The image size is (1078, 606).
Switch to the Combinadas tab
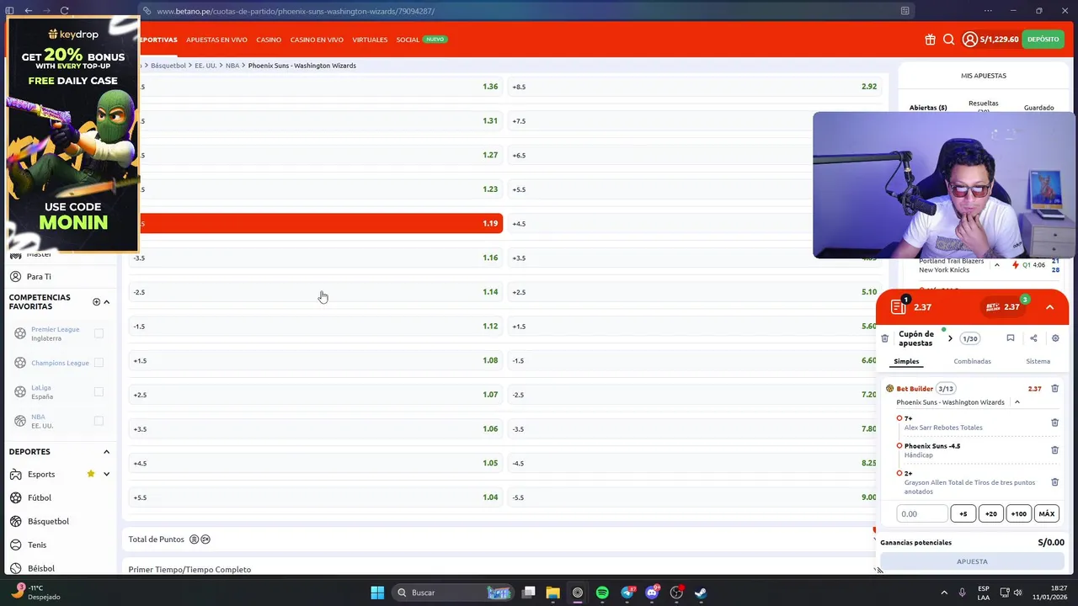pyautogui.click(x=972, y=361)
